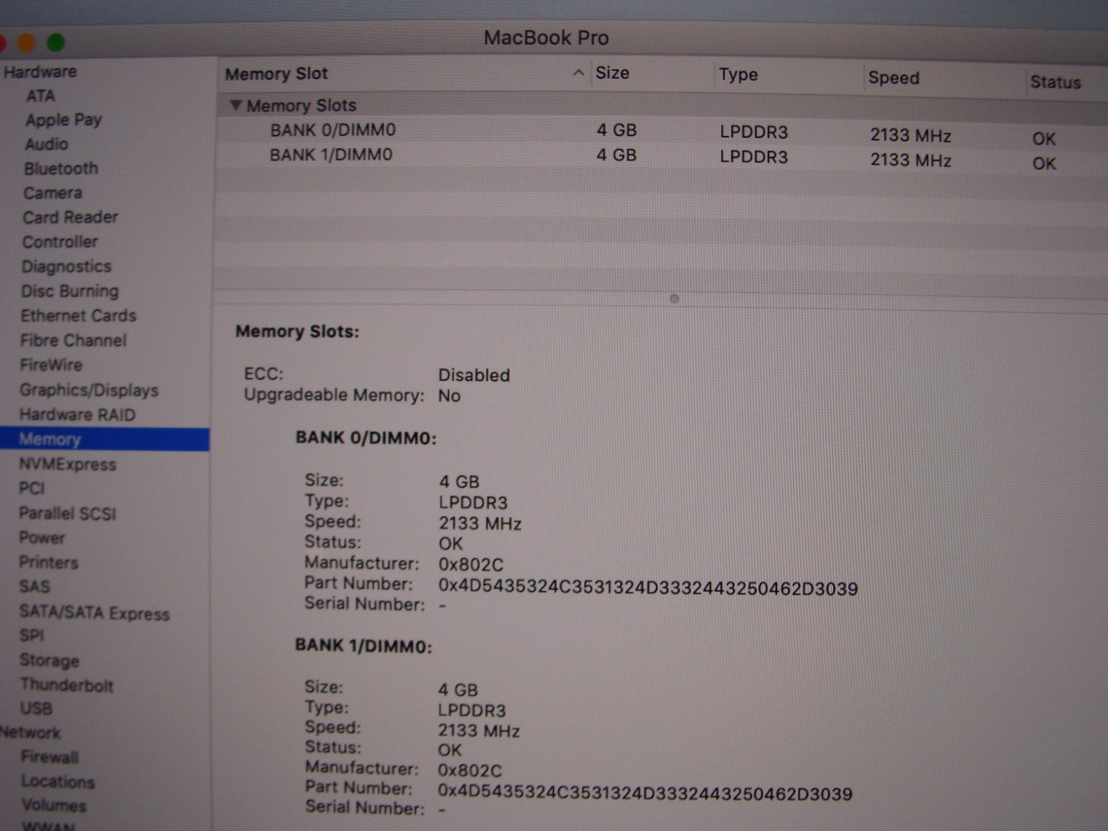Select USB in the sidebar
The height and width of the screenshot is (831, 1108).
point(36,708)
